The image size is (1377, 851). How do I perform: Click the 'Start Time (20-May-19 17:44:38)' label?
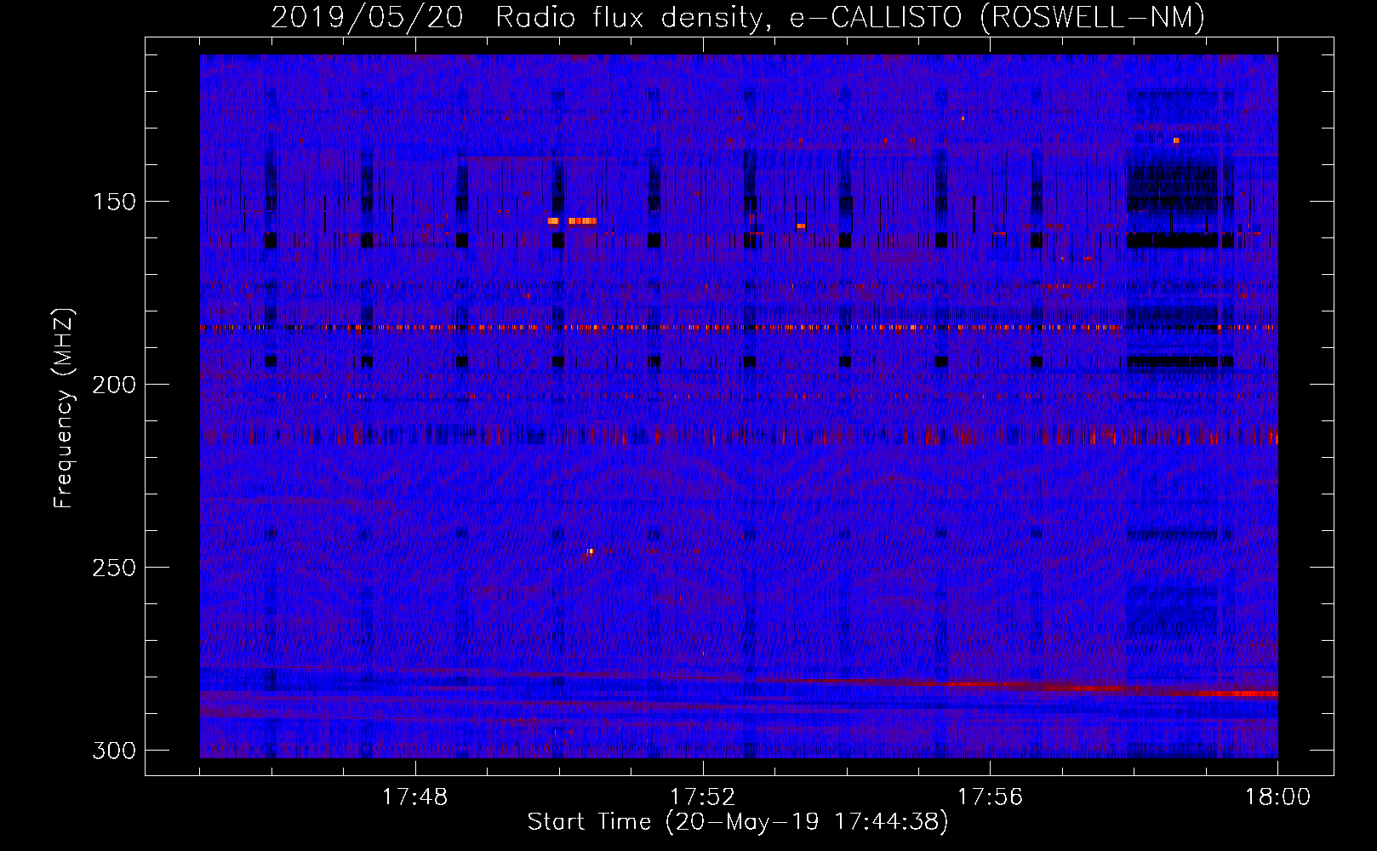coord(738,821)
